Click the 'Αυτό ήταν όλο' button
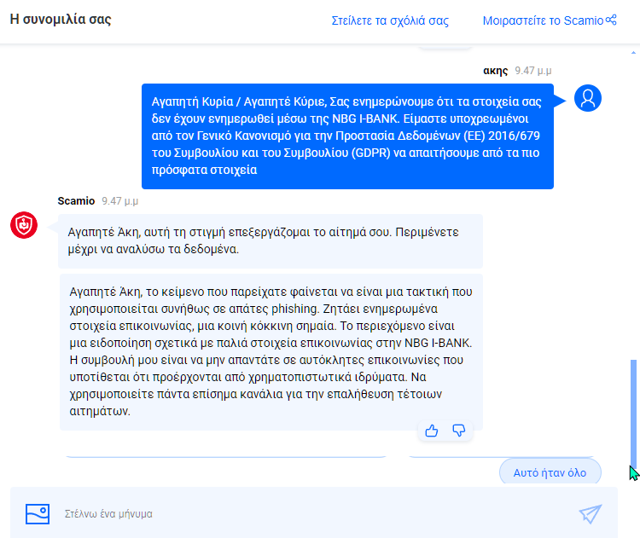This screenshot has width=640, height=538. (550, 472)
